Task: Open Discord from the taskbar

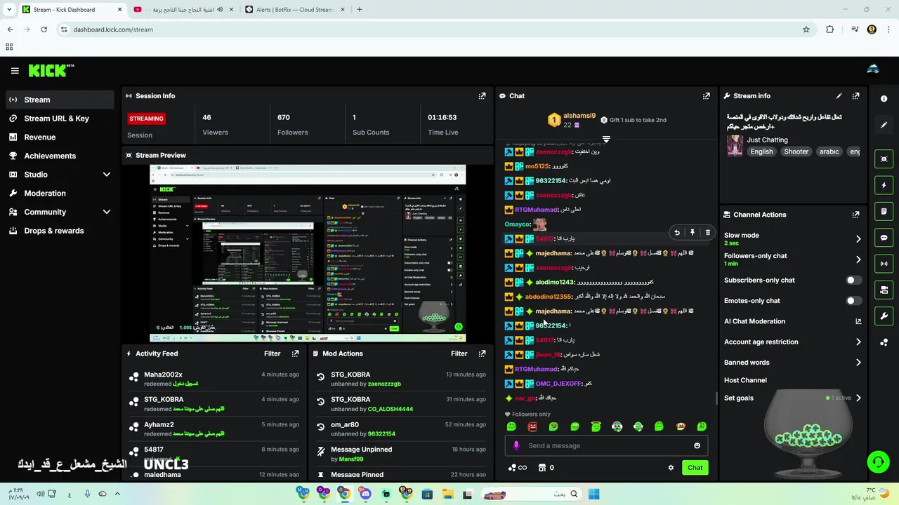Action: (365, 494)
